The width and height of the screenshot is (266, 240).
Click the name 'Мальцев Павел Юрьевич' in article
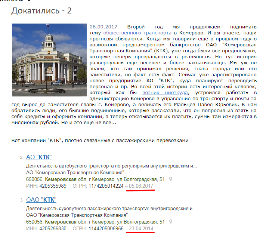pyautogui.click(x=206, y=105)
